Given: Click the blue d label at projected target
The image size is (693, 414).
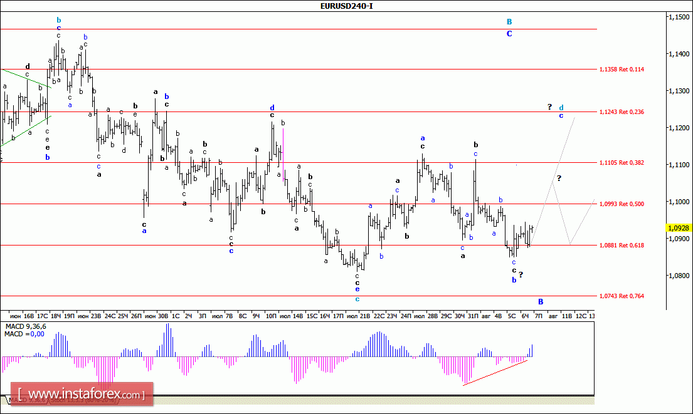Looking at the screenshot, I should tap(561, 108).
